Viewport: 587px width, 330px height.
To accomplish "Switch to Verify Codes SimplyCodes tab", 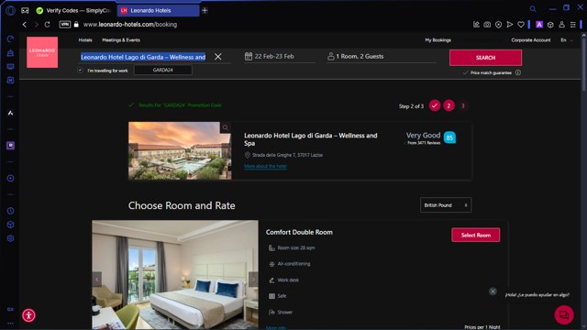I will [x=73, y=10].
